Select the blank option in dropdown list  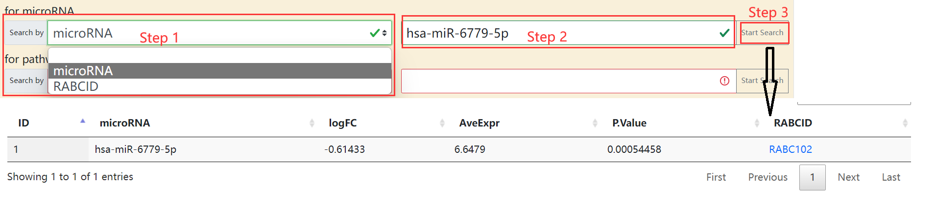pyautogui.click(x=219, y=55)
